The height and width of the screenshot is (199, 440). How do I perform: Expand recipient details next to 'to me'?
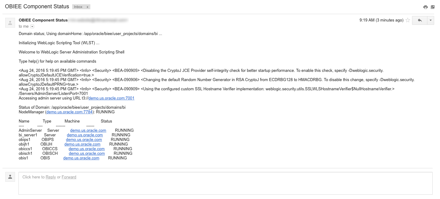[x=32, y=26]
